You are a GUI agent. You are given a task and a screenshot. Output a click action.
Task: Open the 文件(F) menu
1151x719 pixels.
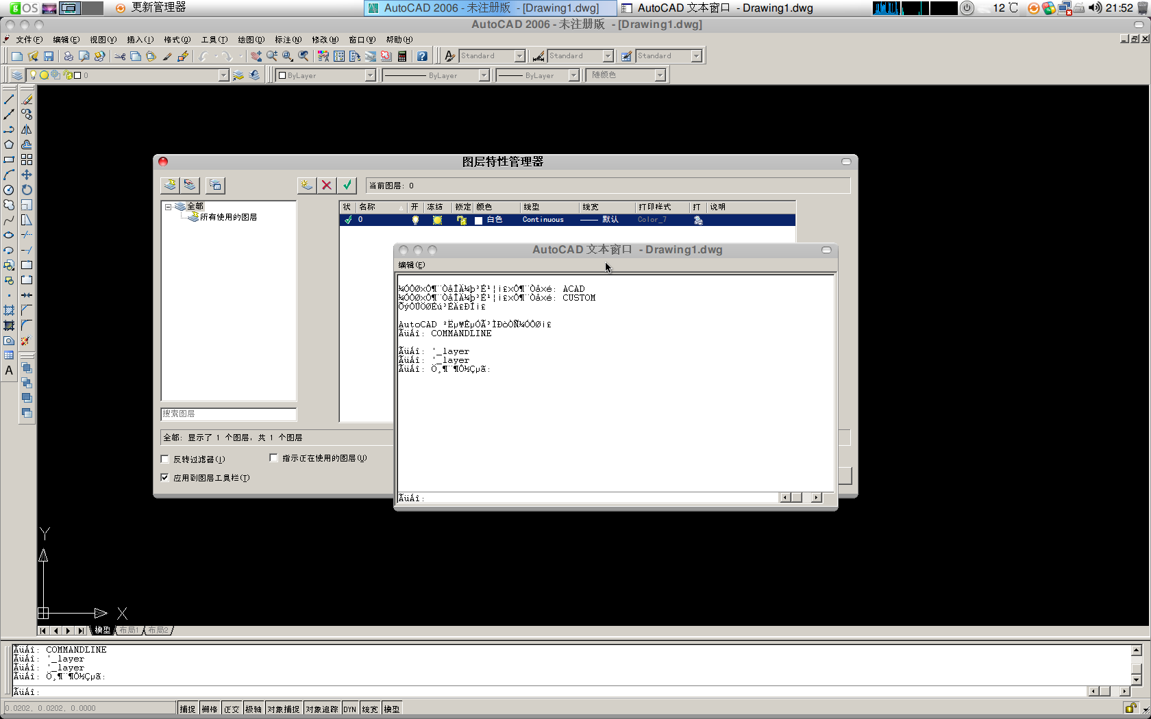click(x=29, y=40)
